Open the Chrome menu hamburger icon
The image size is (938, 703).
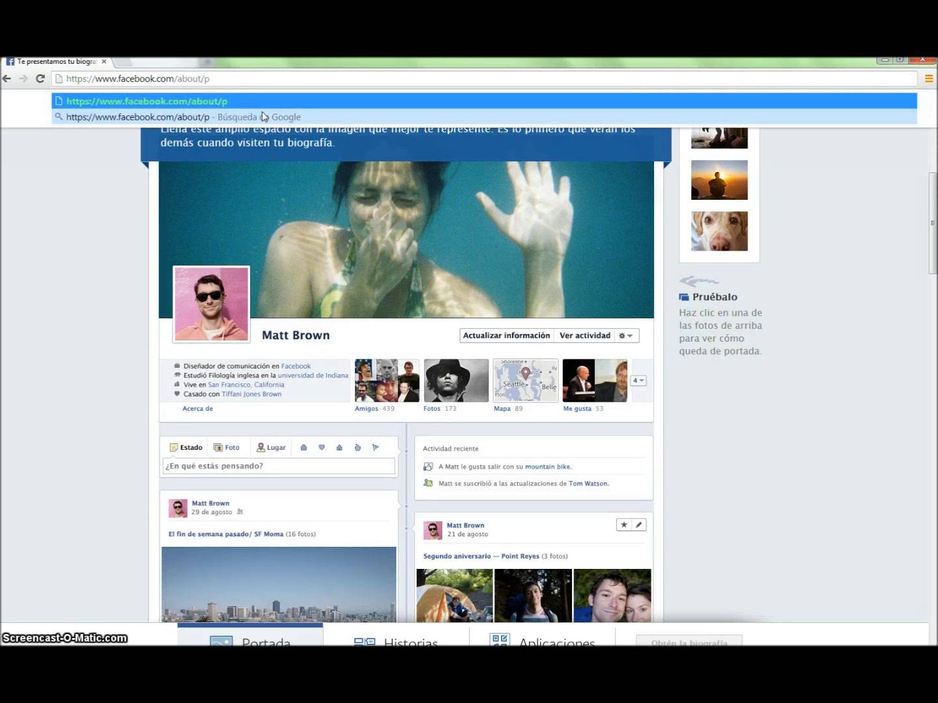tap(929, 79)
